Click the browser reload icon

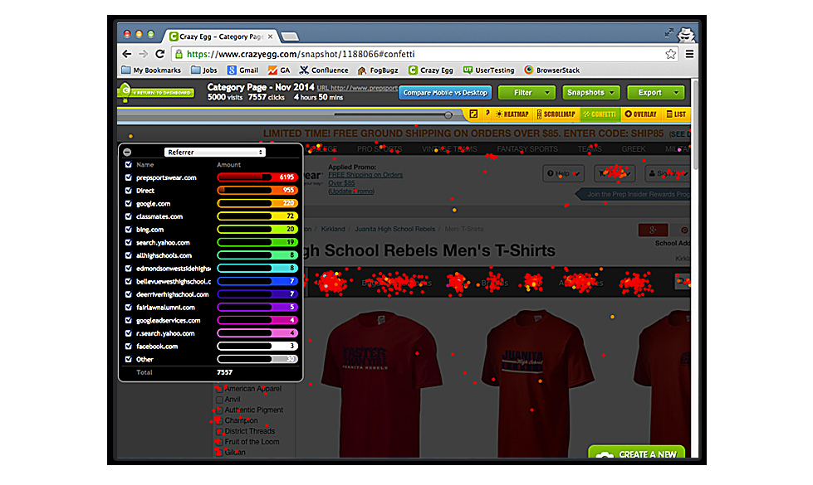(161, 54)
